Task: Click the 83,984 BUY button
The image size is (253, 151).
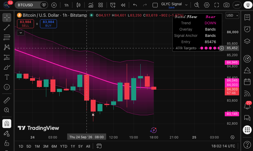Action: click(48, 24)
